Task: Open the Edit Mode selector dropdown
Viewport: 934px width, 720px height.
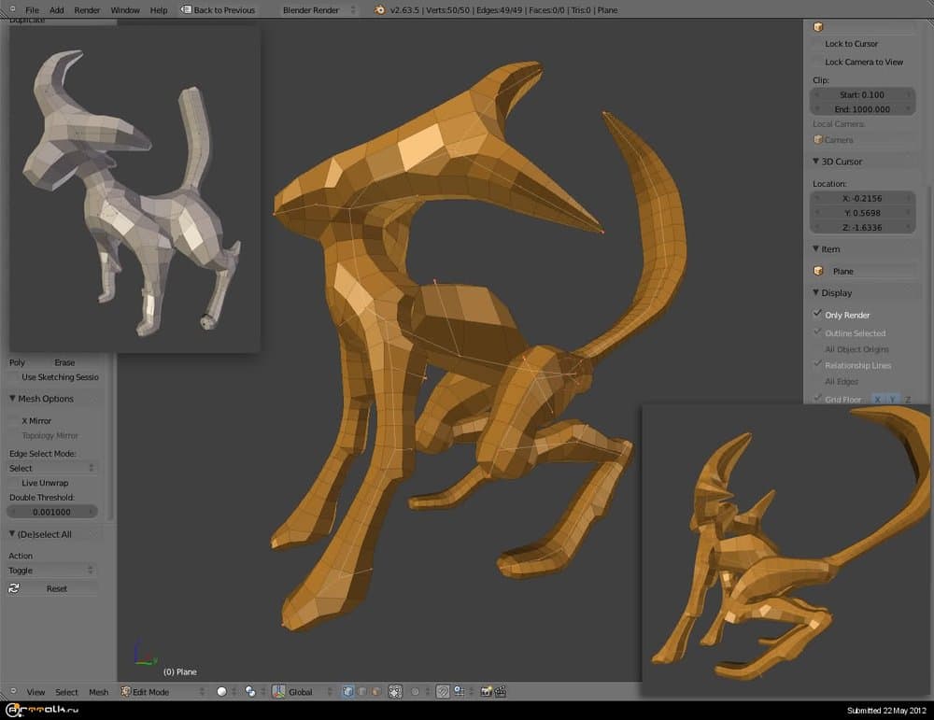Action: pos(163,692)
